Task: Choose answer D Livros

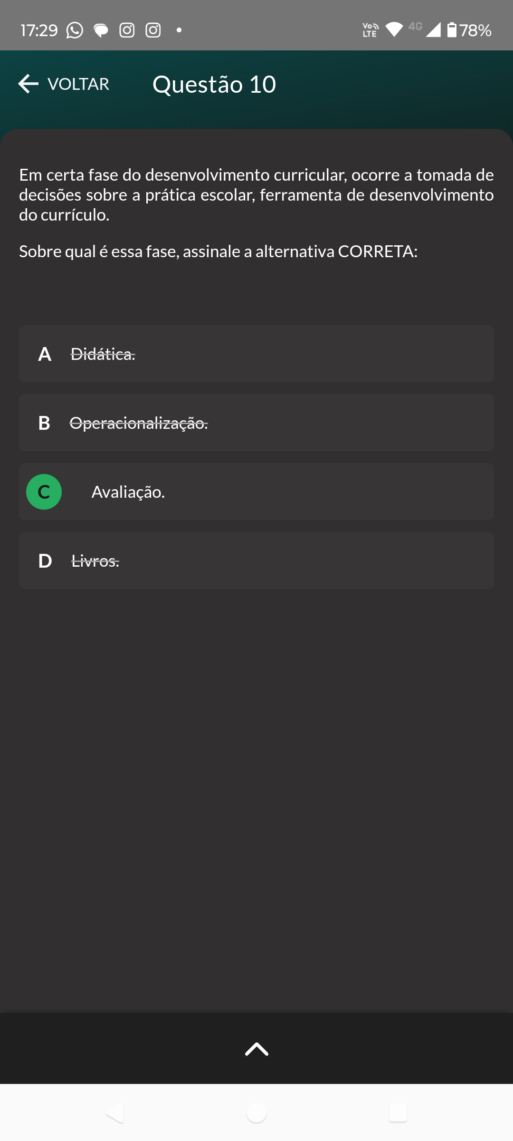Action: [x=256, y=561]
